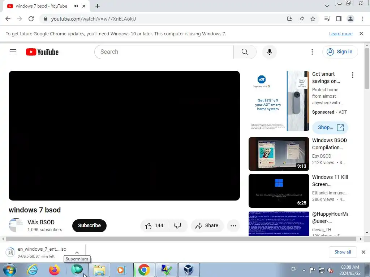The width and height of the screenshot is (370, 277).
Task: Close the windows 7 bsod tab
Action: pyautogui.click(x=84, y=6)
